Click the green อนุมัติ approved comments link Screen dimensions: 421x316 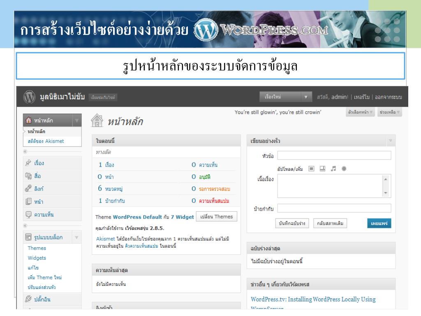205,177
